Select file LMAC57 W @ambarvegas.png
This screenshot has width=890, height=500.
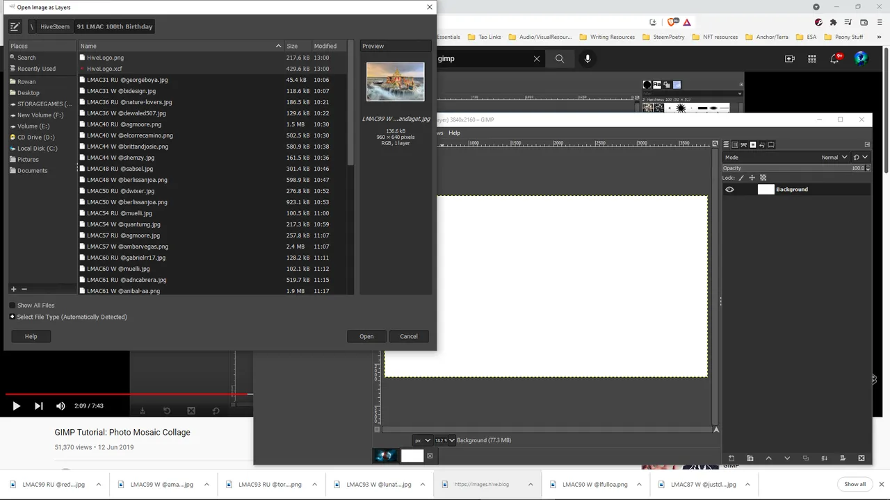pyautogui.click(x=211, y=247)
